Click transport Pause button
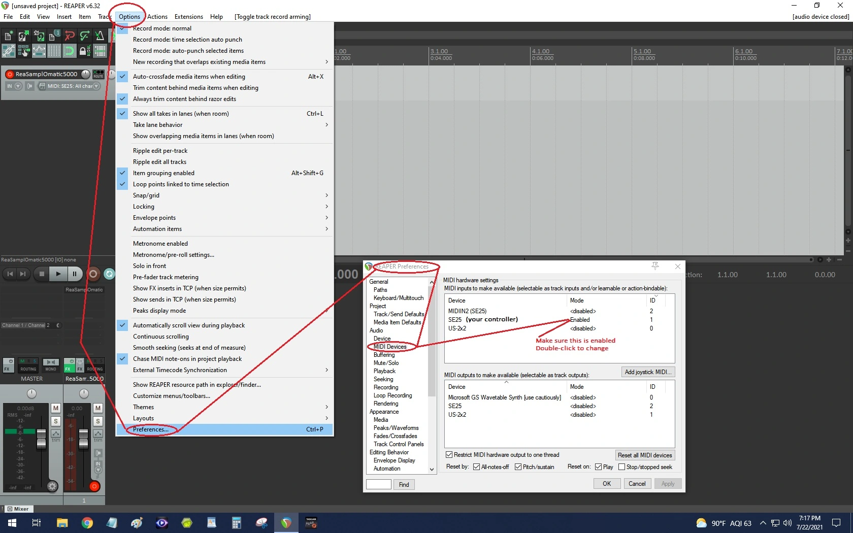853x533 pixels. pyautogui.click(x=75, y=274)
